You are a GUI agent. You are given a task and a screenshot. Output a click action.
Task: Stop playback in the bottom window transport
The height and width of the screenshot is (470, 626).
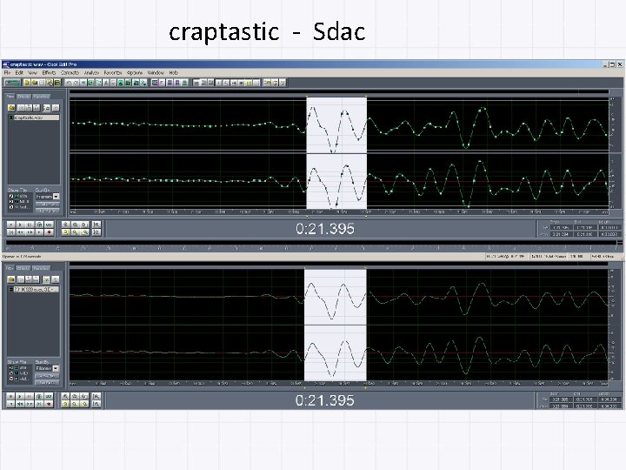[11, 397]
